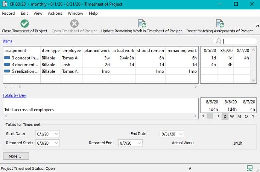Click the blue icon of '3 concept' assignment
The width and height of the screenshot is (260, 172).
[7, 58]
